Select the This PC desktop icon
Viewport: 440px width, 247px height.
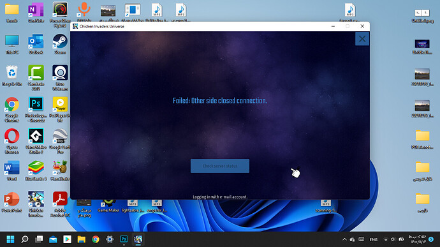[11, 45]
